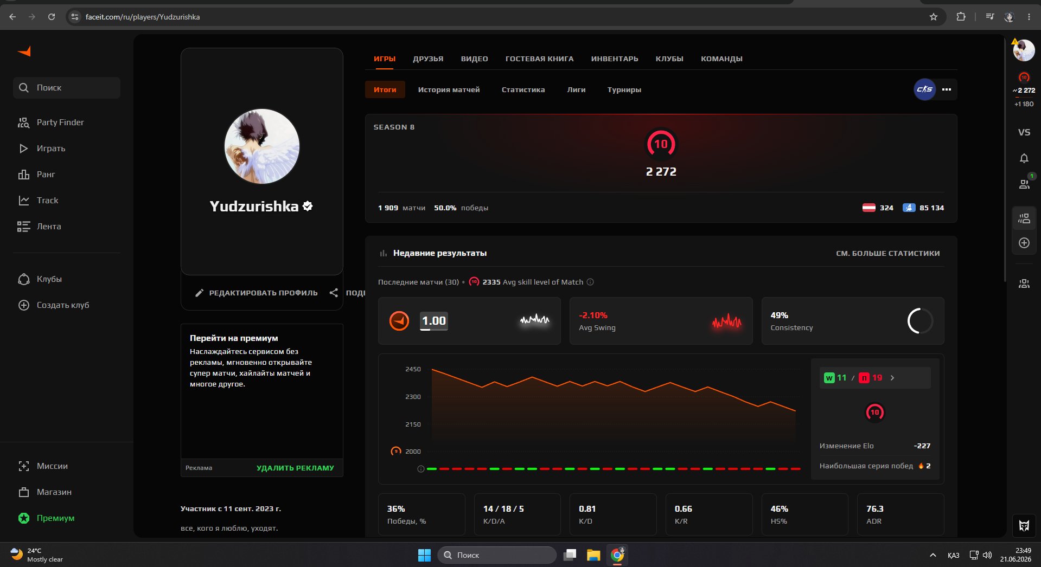The width and height of the screenshot is (1041, 567).
Task: Click the Consistency 49% card
Action: (853, 321)
